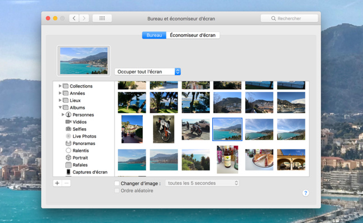The height and width of the screenshot is (223, 363).
Task: Switch to the Économiseur d'écran tab
Action: point(193,35)
